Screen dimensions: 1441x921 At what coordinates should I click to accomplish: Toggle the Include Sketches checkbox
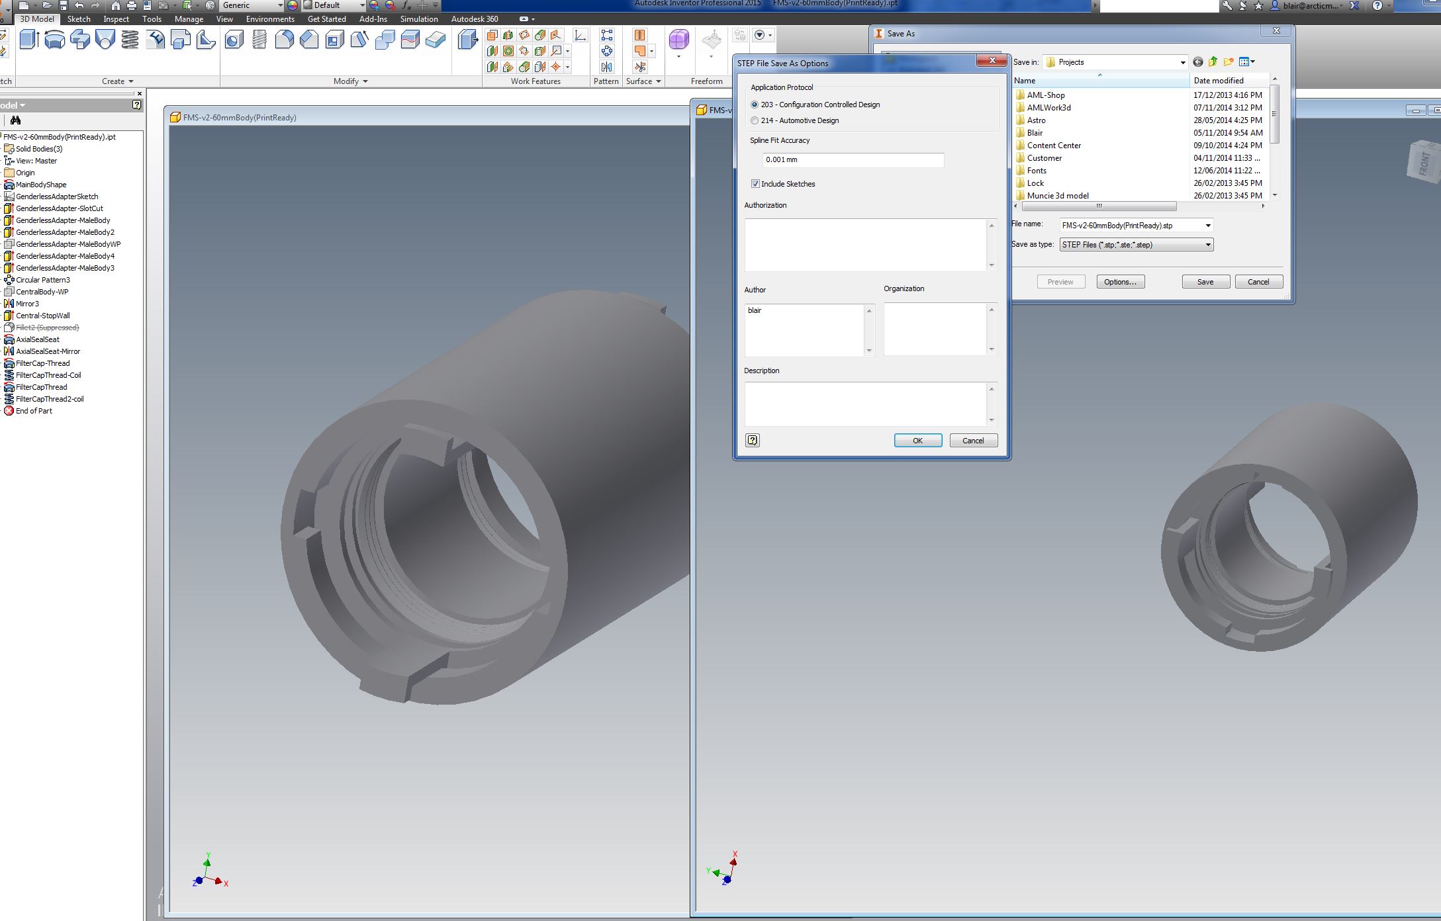(755, 184)
